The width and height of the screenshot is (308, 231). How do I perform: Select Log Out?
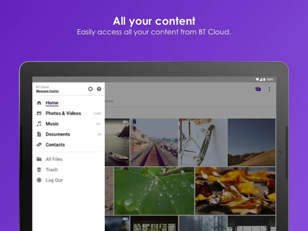tap(54, 180)
